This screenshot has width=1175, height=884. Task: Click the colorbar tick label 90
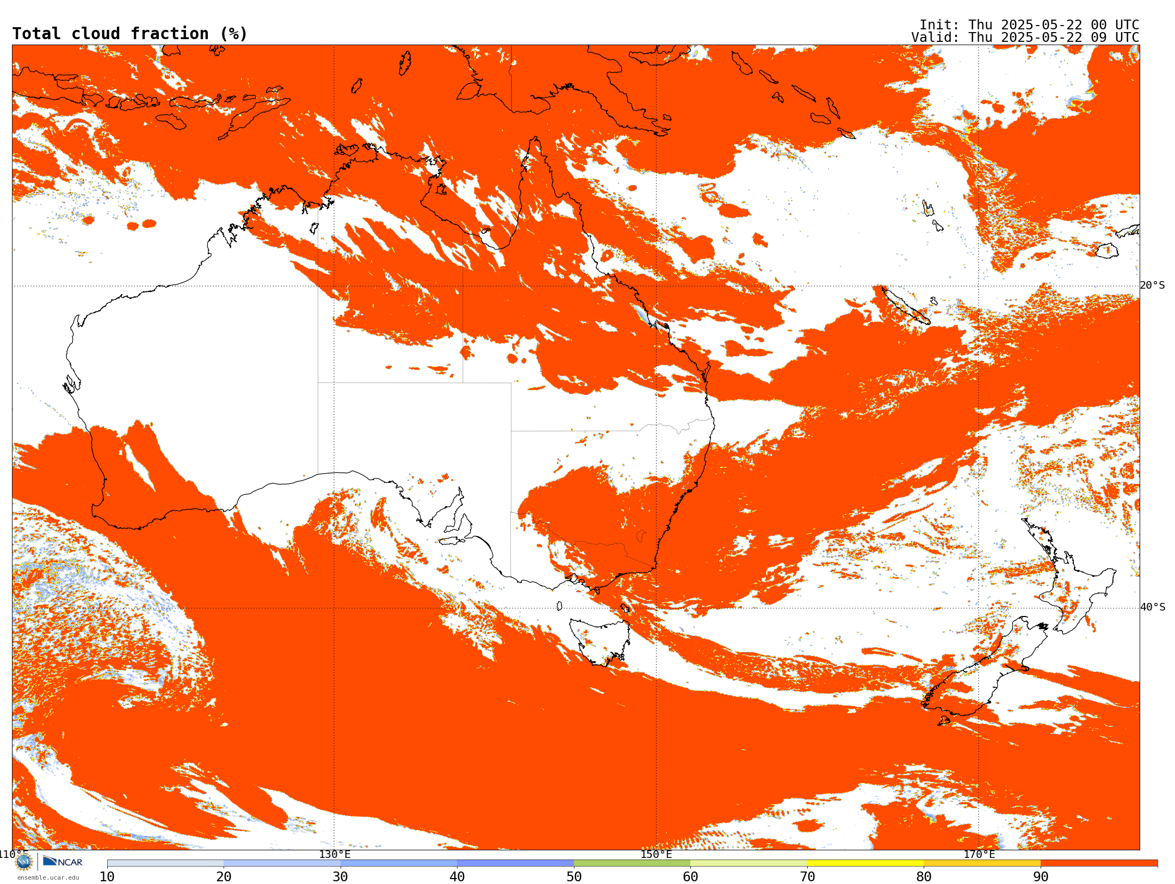[x=1041, y=877]
